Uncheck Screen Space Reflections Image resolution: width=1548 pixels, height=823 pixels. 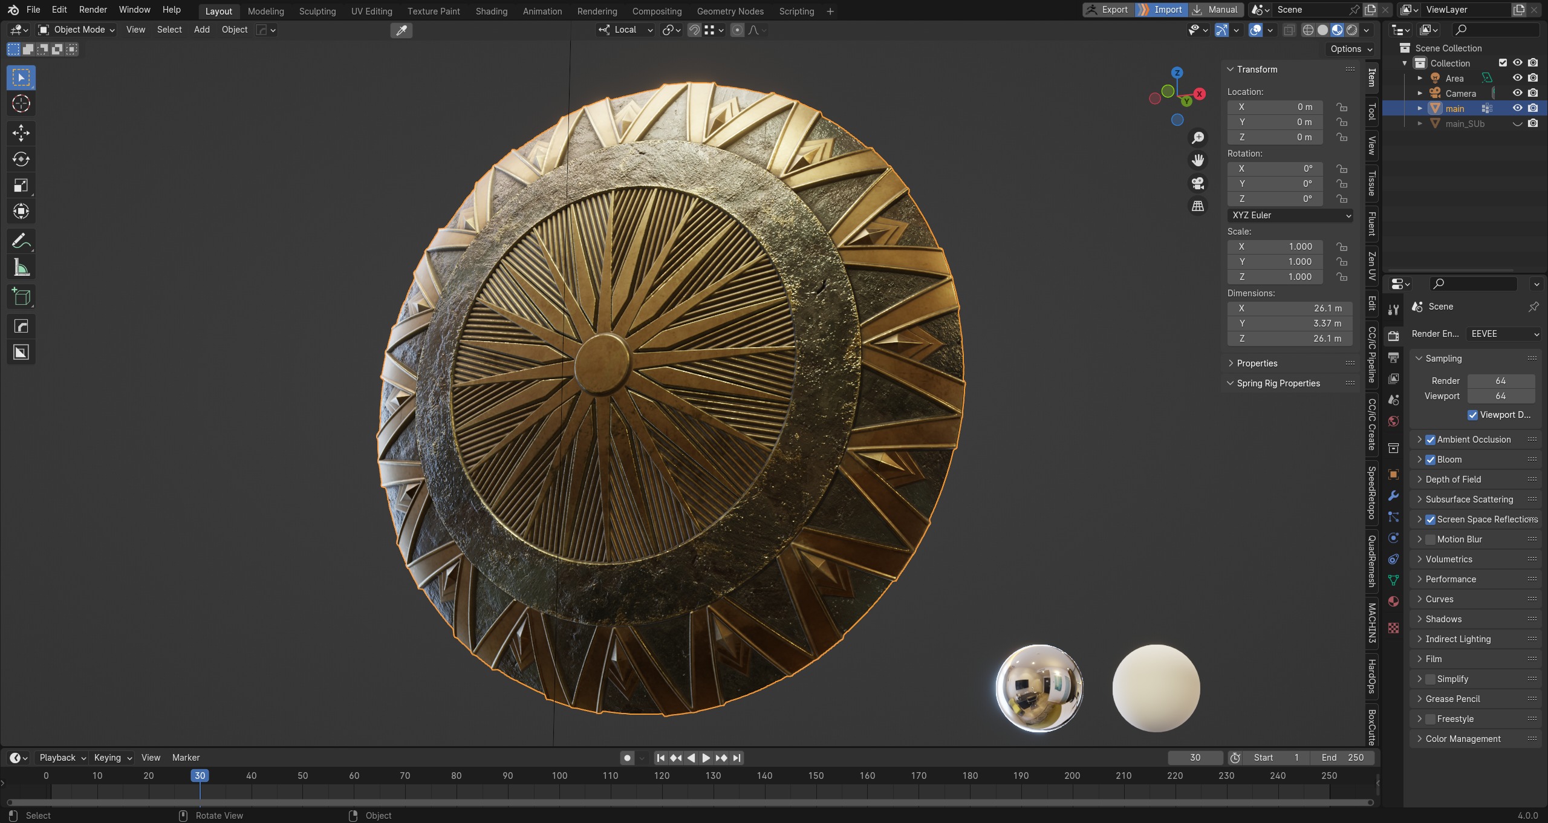tap(1431, 519)
